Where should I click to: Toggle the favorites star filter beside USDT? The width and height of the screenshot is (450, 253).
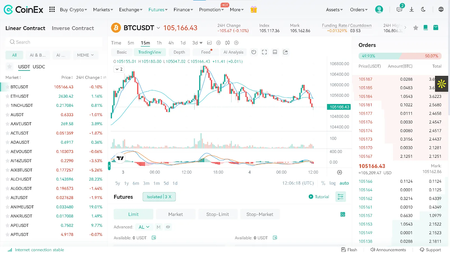pos(10,67)
